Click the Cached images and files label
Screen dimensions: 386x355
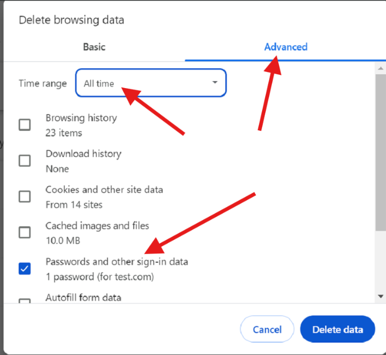97,226
